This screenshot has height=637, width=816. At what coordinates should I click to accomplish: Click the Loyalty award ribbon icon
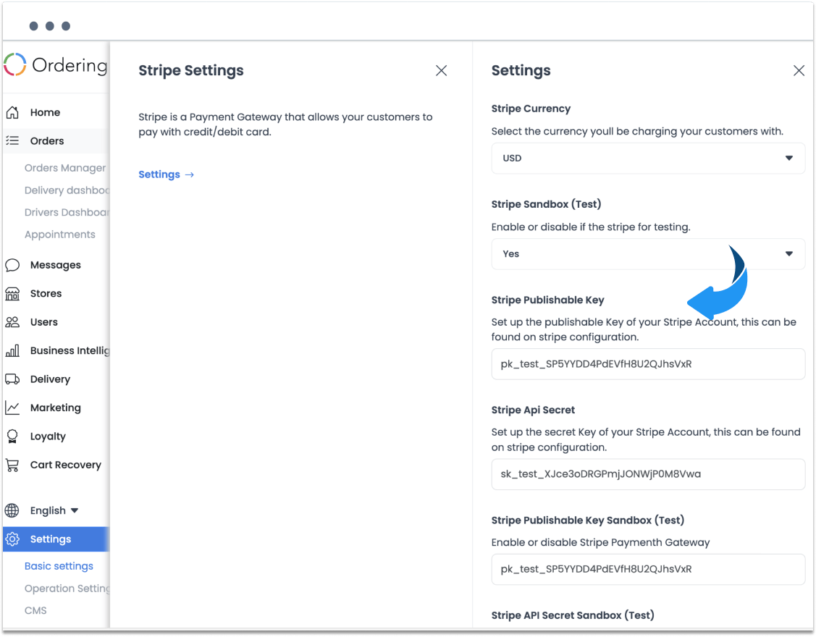click(12, 436)
